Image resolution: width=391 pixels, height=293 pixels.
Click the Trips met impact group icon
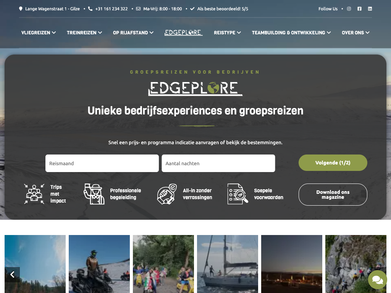pyautogui.click(x=34, y=194)
